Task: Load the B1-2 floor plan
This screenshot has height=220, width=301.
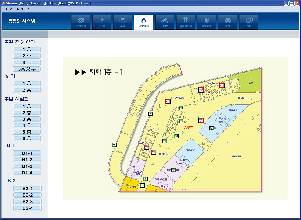Action: [27, 159]
